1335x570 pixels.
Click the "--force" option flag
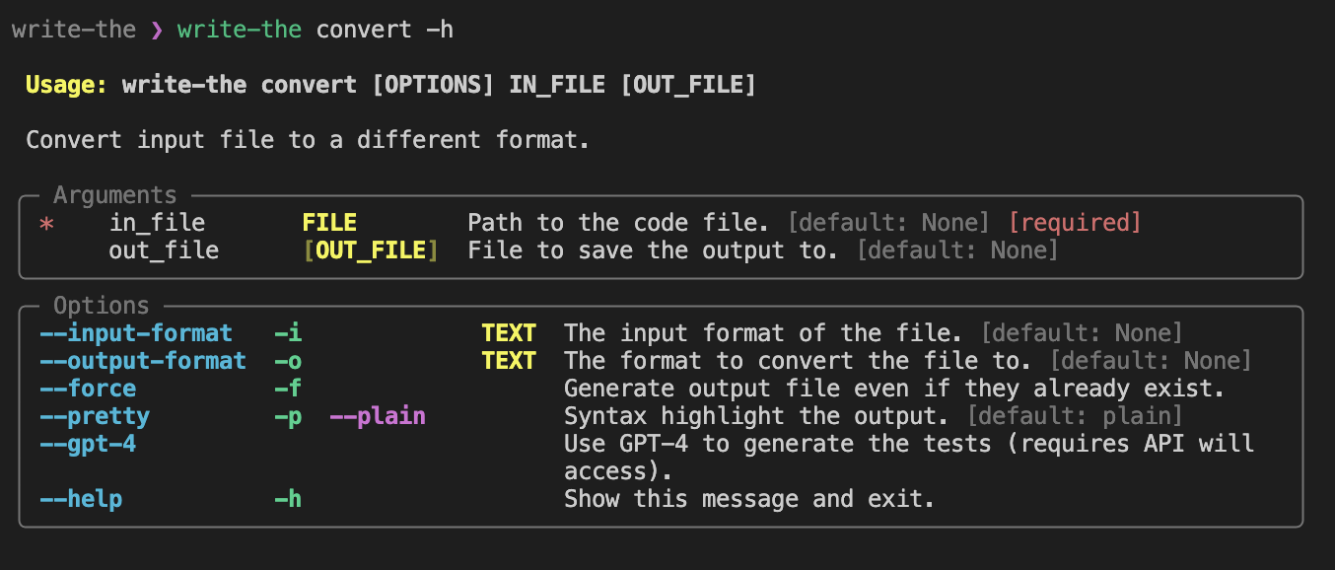point(88,389)
